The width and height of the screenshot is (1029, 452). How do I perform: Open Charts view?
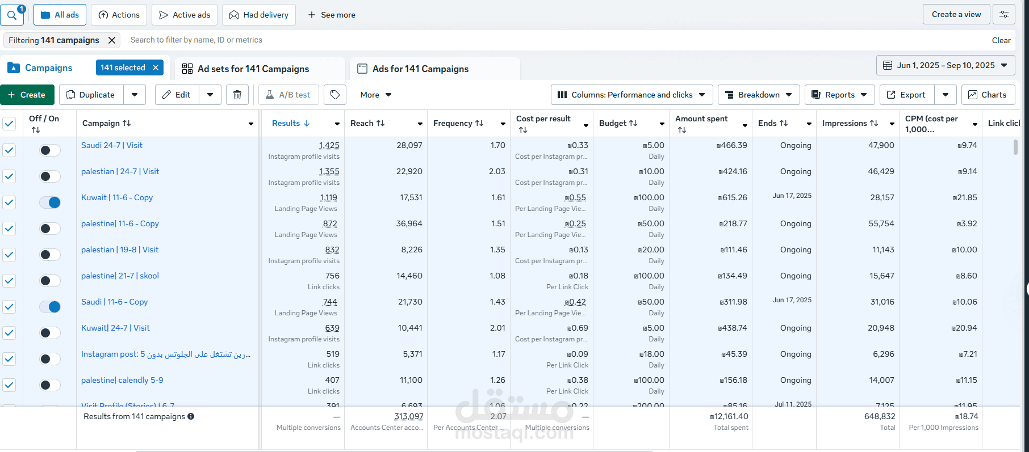pyautogui.click(x=988, y=95)
